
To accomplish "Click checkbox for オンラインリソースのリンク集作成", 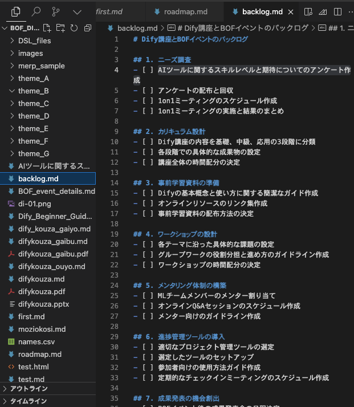I will [148, 203].
